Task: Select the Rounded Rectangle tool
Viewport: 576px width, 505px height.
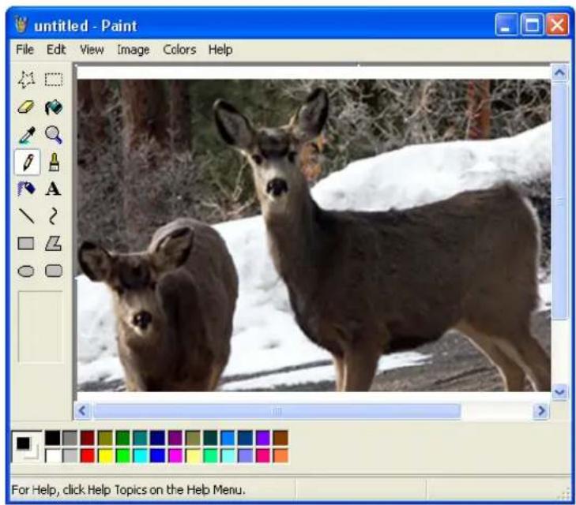Action: (x=54, y=271)
